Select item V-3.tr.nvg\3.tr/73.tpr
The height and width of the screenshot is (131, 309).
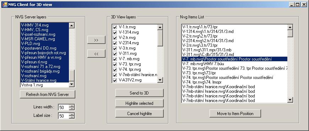pyautogui.click(x=234, y=45)
